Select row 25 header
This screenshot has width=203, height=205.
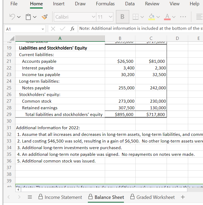point(9,88)
